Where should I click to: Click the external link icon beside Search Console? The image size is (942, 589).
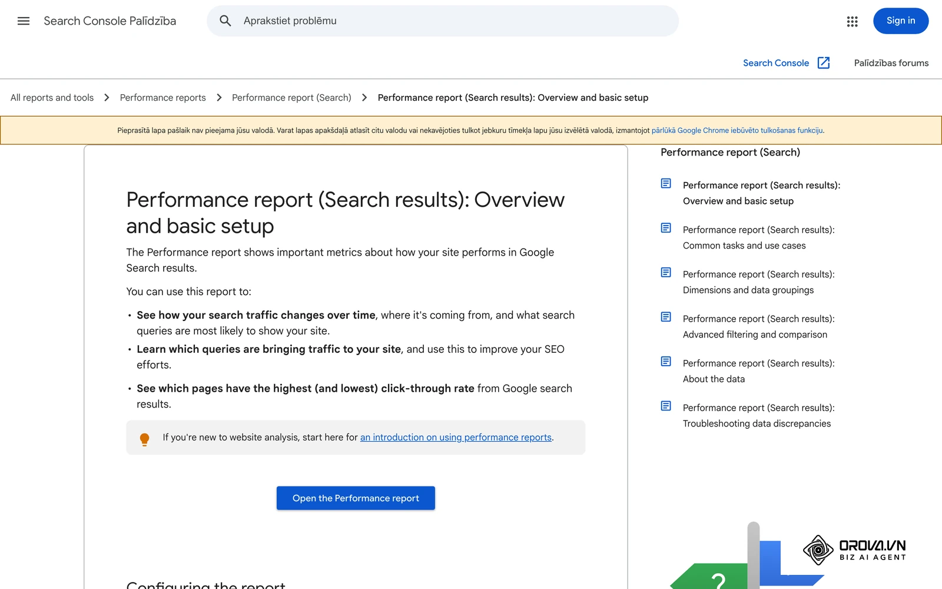[824, 63]
